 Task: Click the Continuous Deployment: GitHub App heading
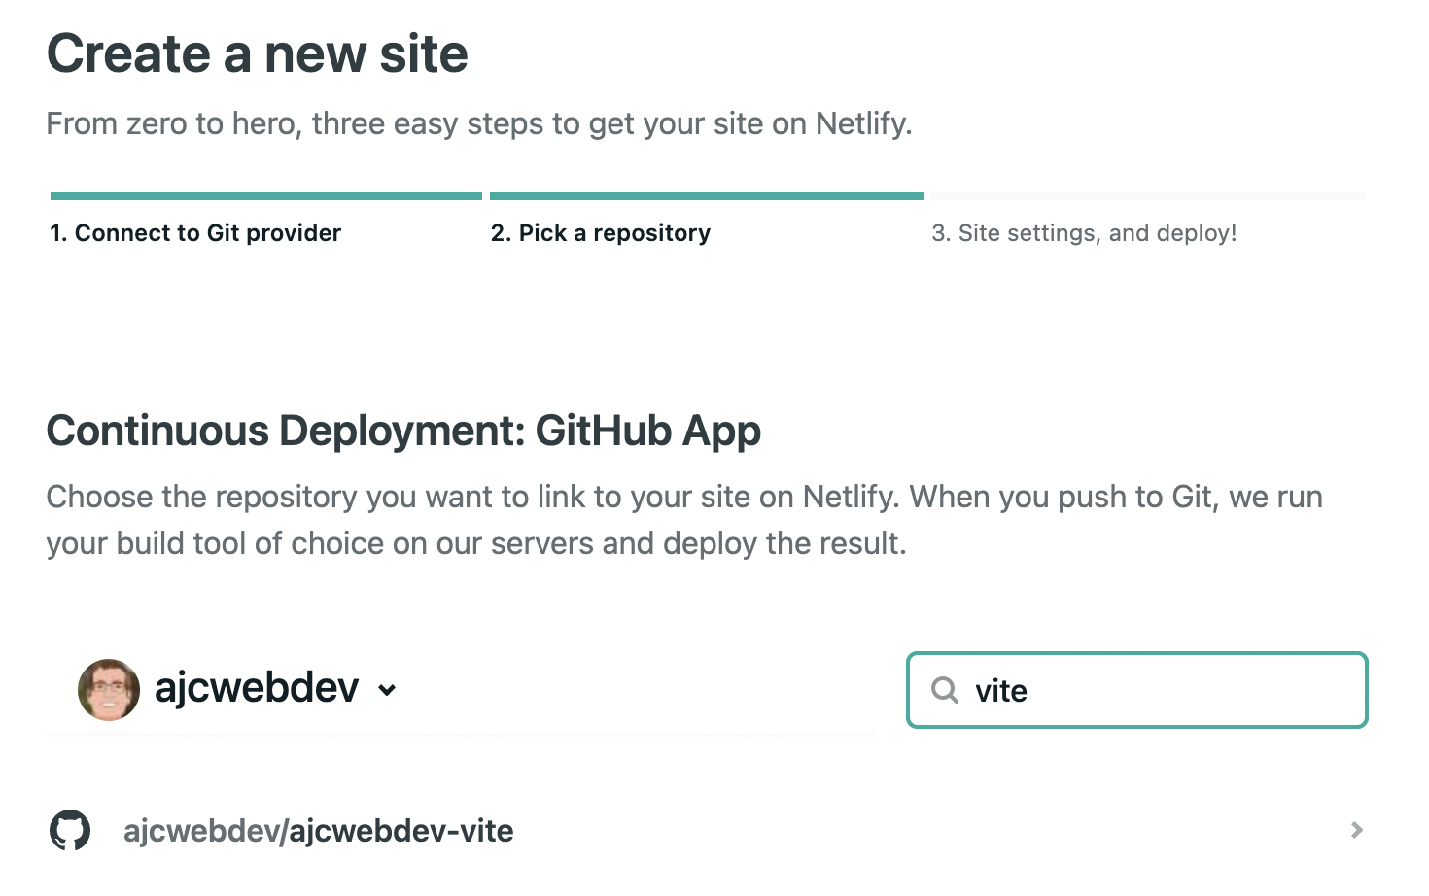[x=403, y=431]
